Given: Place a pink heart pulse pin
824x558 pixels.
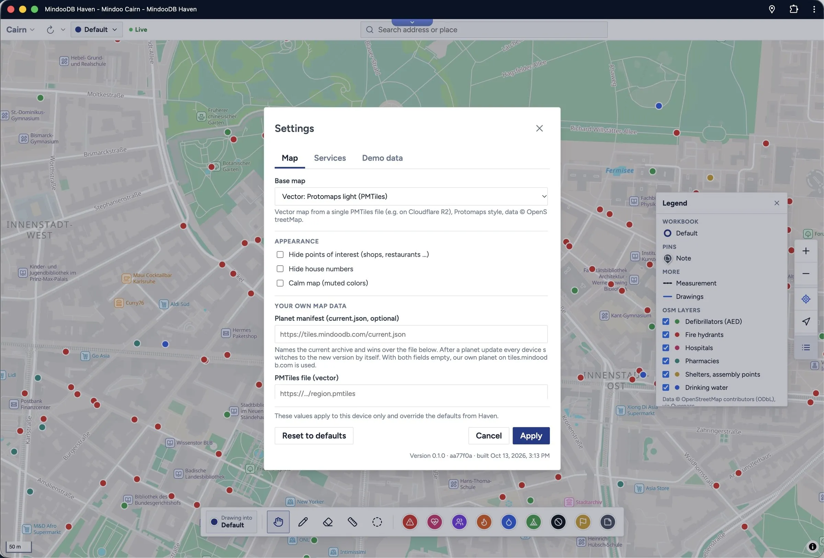Looking at the screenshot, I should (x=434, y=522).
